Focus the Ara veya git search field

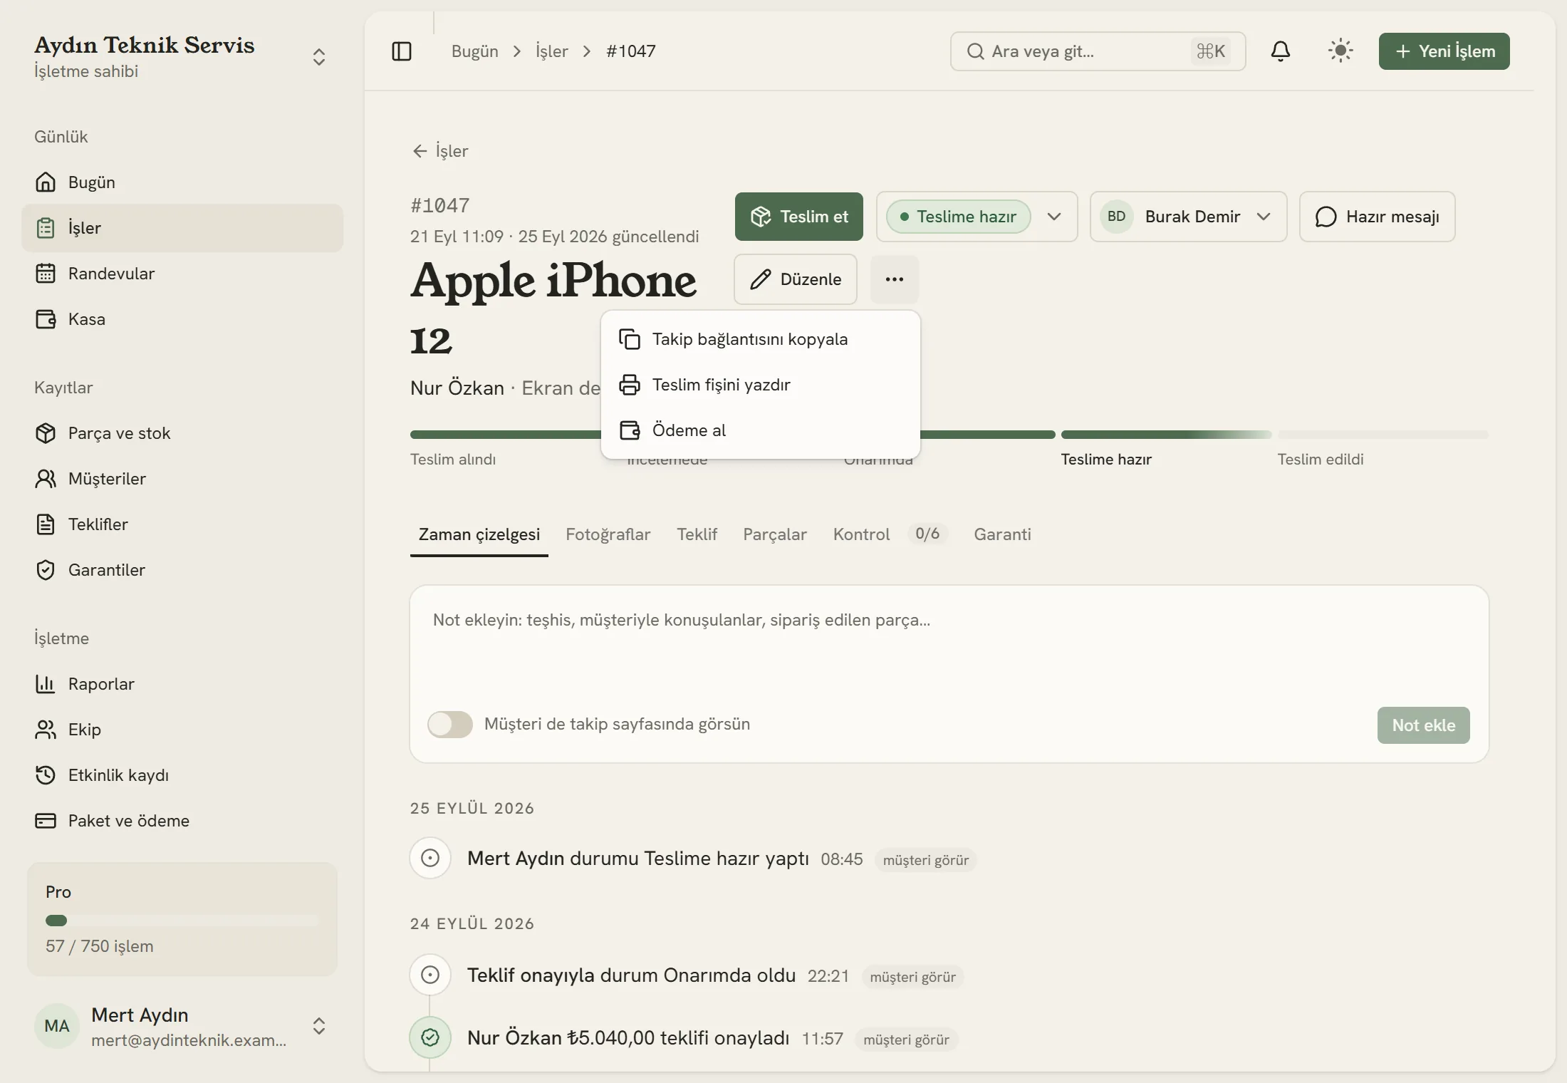[x=1098, y=51]
